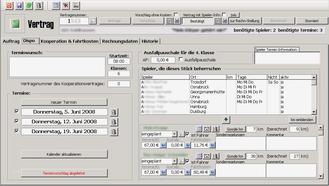
Task: Click printer icon left of Bestätigt button
Action: (x=177, y=21)
